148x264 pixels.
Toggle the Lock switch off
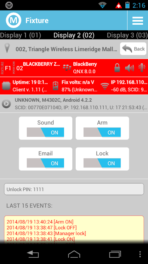[102, 163]
